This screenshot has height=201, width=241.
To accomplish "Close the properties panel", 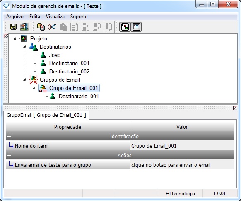I will click(235, 108).
